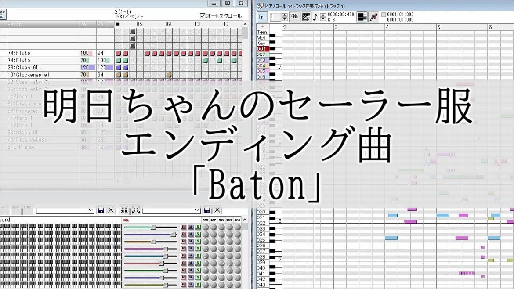Solo the second mixer channel with its S button
The width and height of the screenshot is (514, 289).
coord(198,234)
